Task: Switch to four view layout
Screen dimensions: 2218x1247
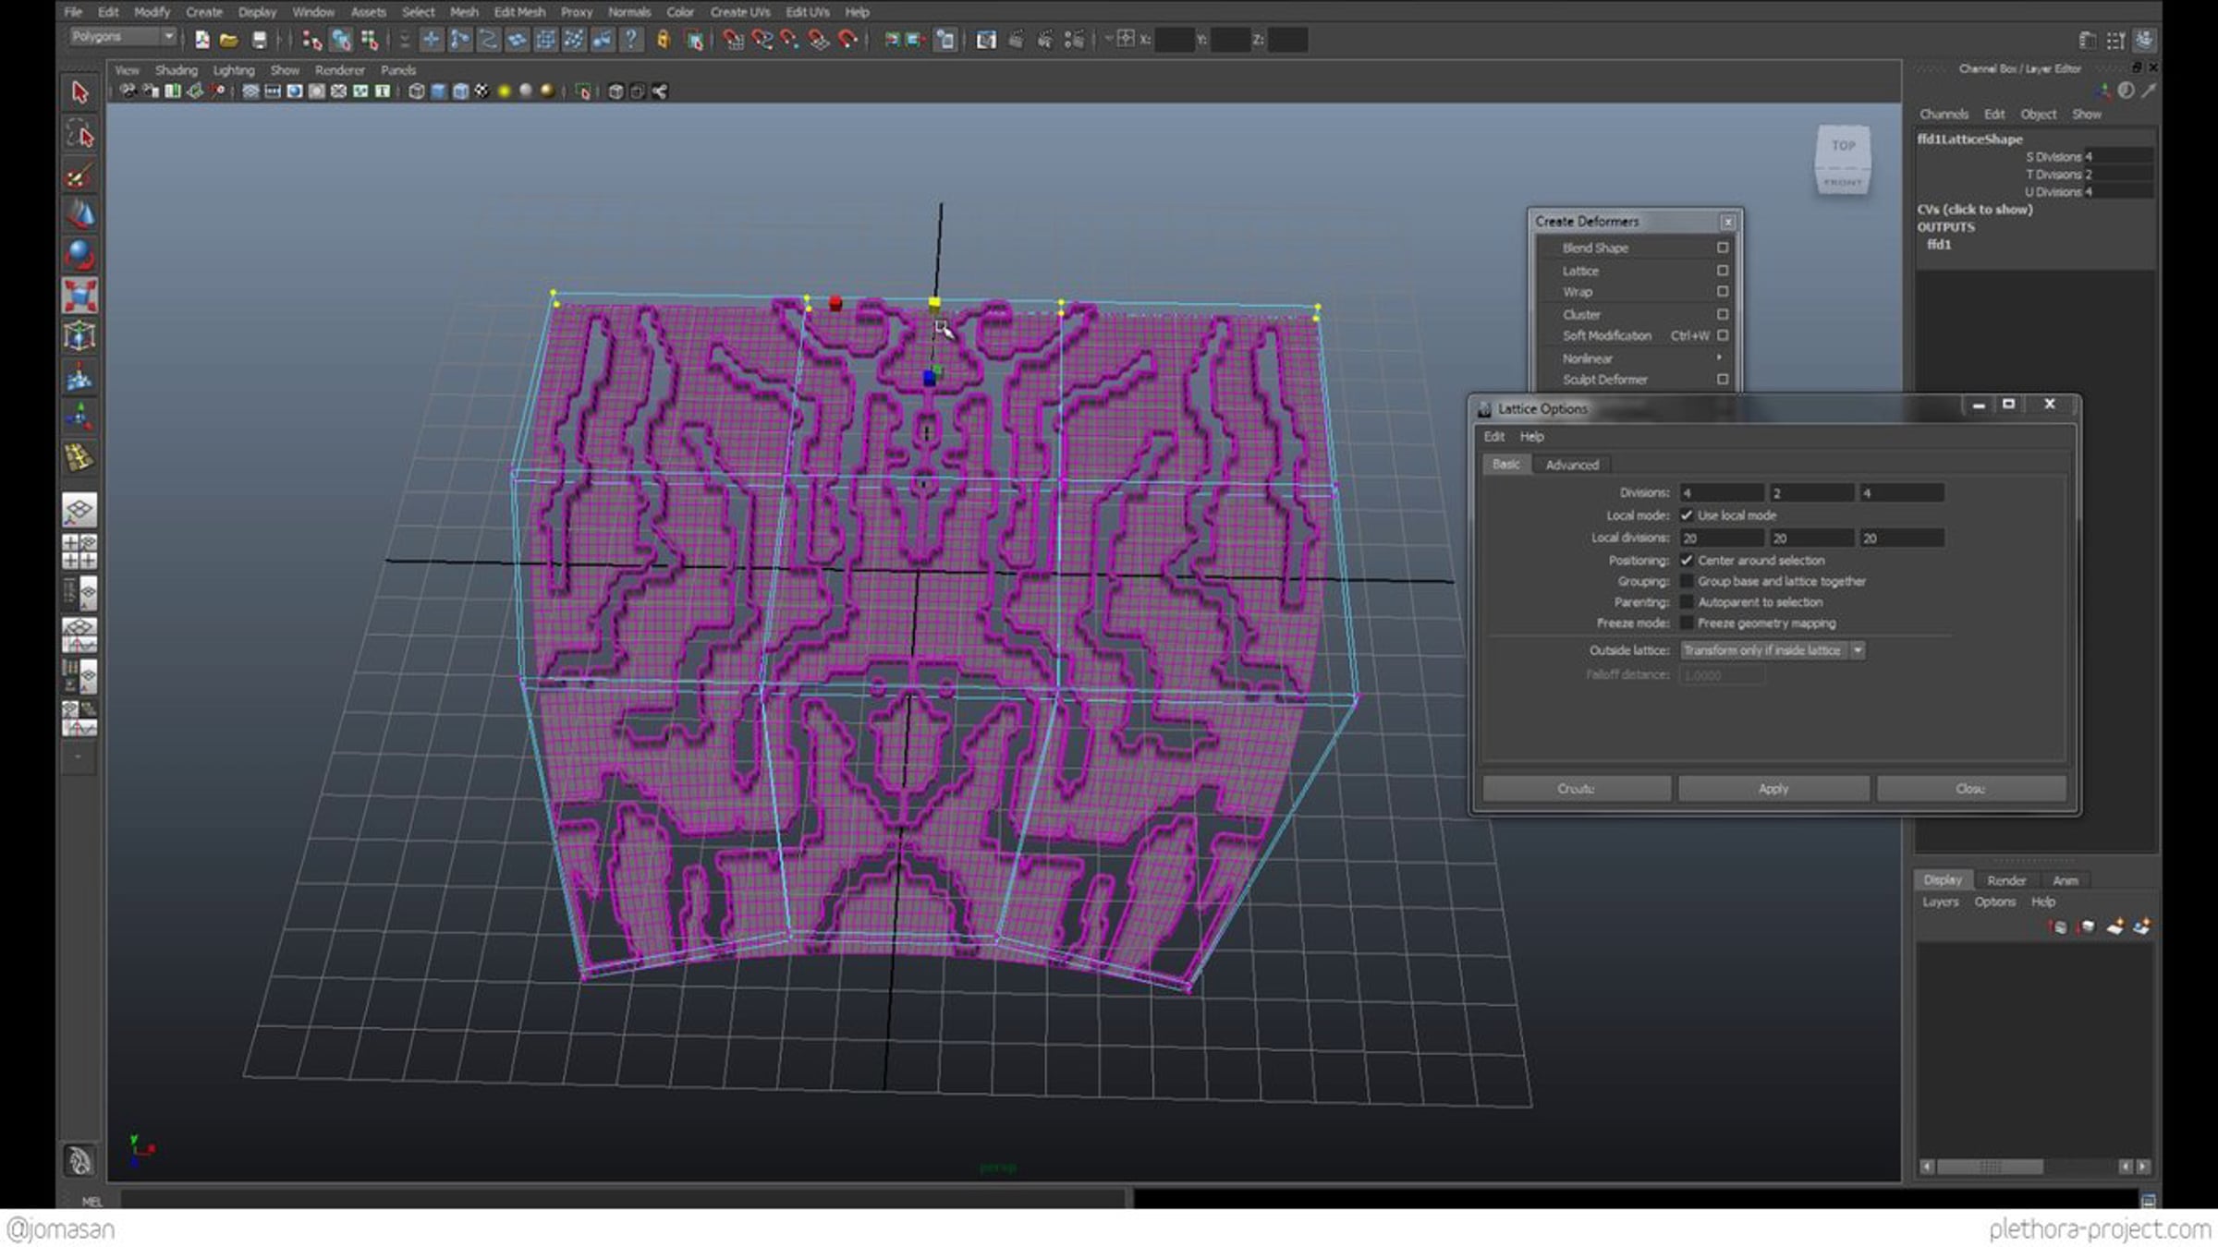Action: click(79, 551)
